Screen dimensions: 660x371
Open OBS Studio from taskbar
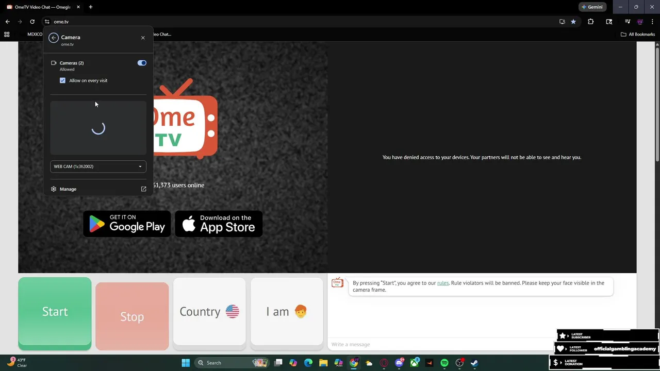click(459, 363)
